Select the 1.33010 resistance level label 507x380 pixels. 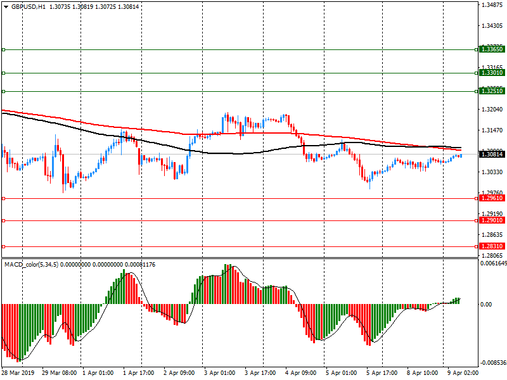tap(492, 73)
